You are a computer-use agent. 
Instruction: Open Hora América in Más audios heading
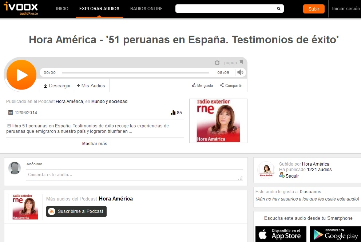coord(116,199)
